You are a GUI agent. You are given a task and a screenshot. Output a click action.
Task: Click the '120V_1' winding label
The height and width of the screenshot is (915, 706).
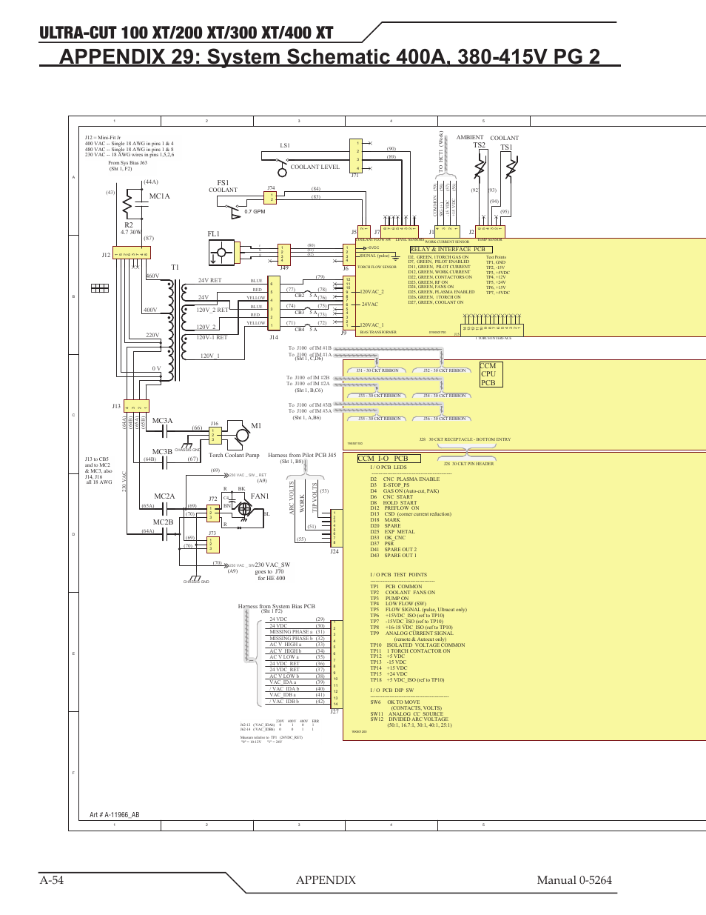(x=210, y=356)
